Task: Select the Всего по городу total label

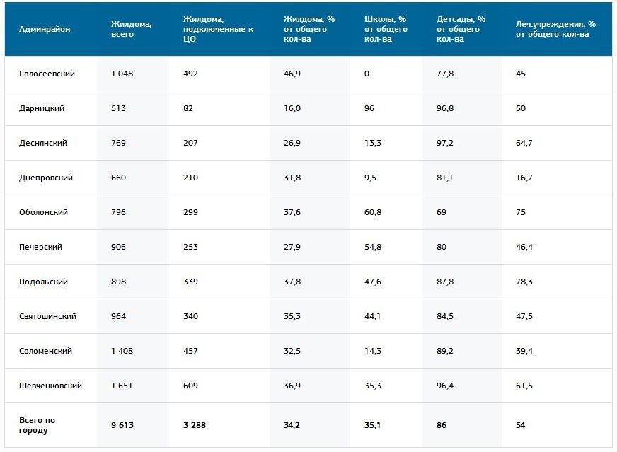Action: (37, 425)
